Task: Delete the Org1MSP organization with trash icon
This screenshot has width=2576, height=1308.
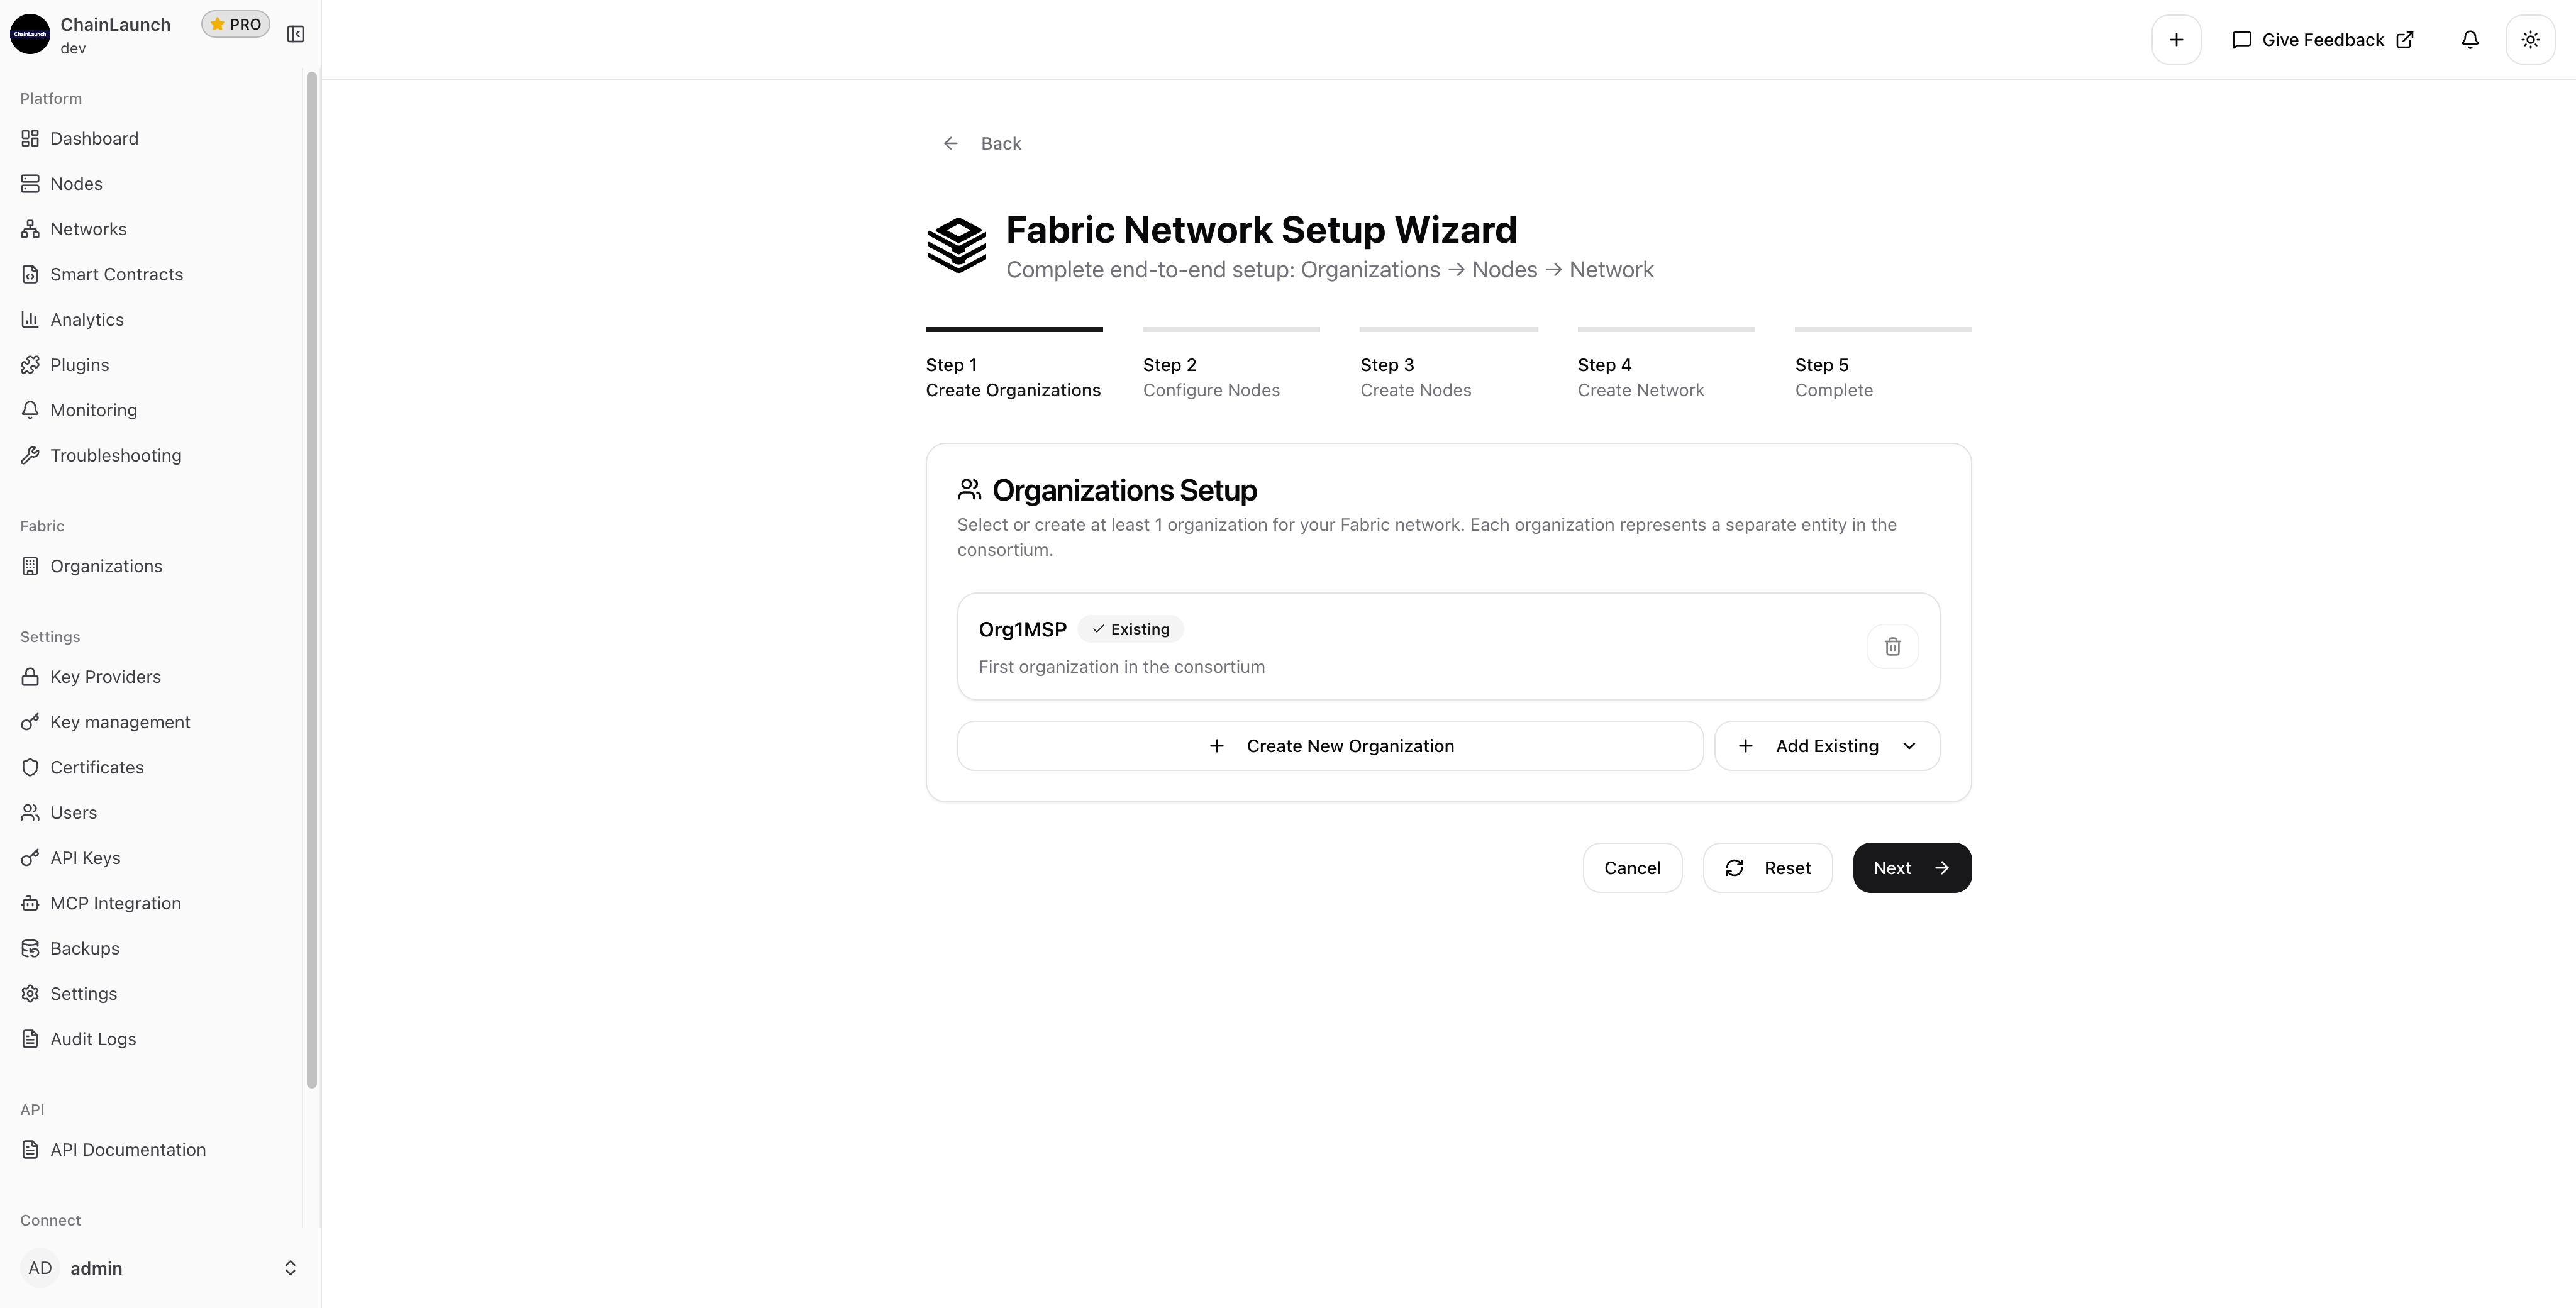Action: tap(1892, 647)
